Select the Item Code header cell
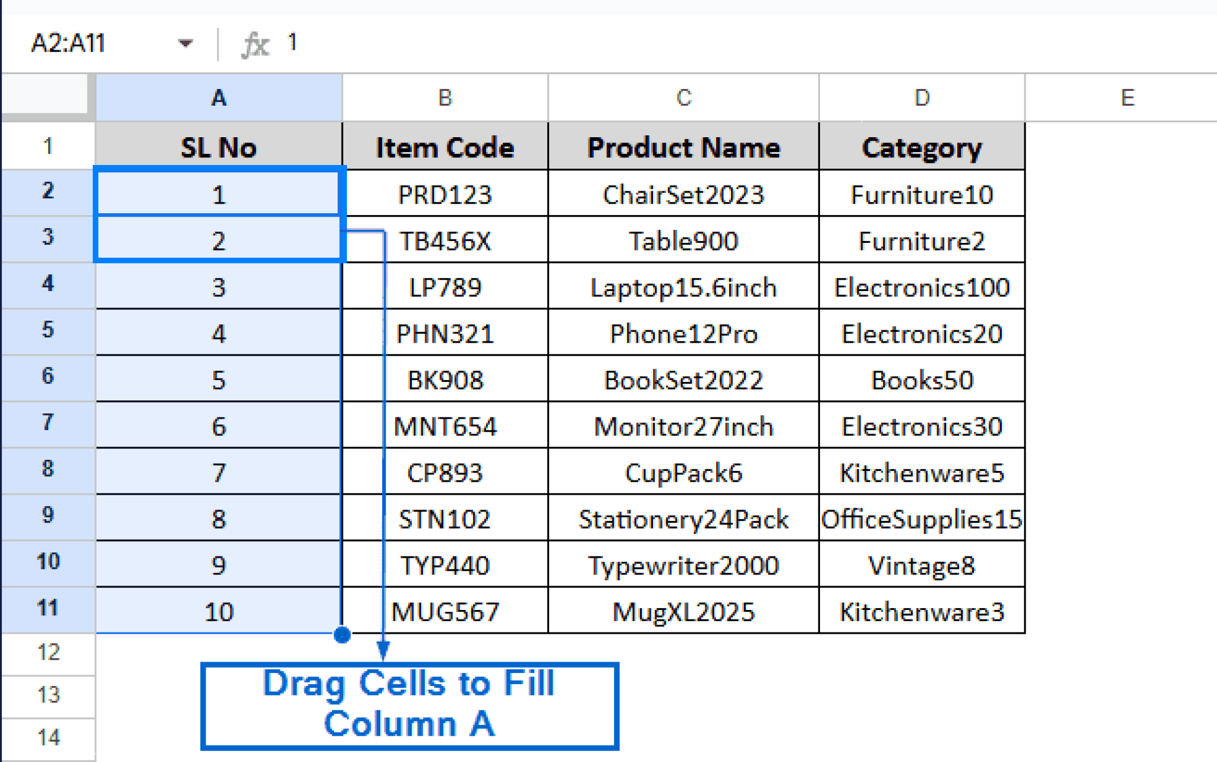 point(444,147)
